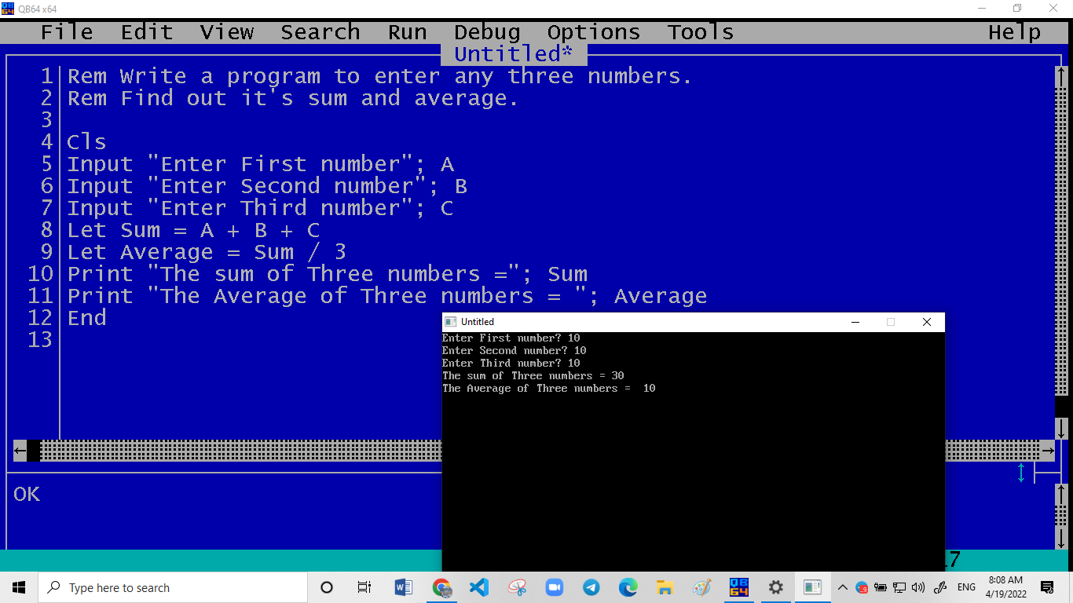Open the Edit menu
This screenshot has height=603, width=1073.
[x=147, y=32]
